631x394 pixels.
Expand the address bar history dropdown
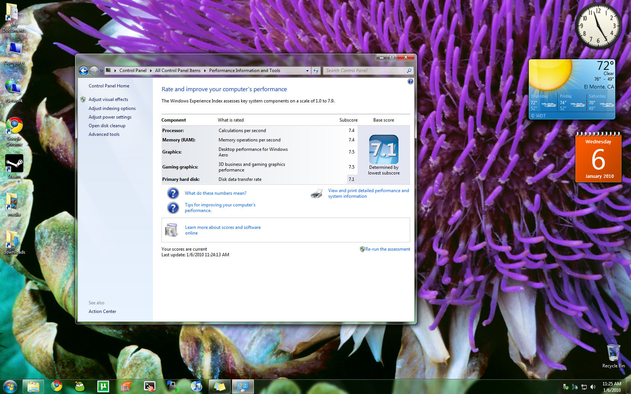click(x=307, y=71)
